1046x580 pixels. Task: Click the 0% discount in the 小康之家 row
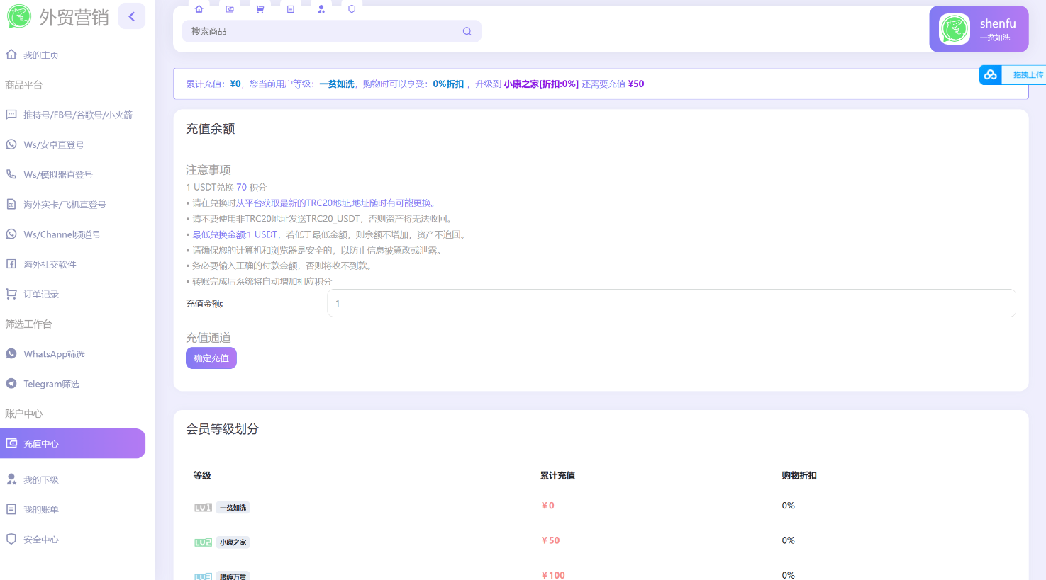[789, 540]
